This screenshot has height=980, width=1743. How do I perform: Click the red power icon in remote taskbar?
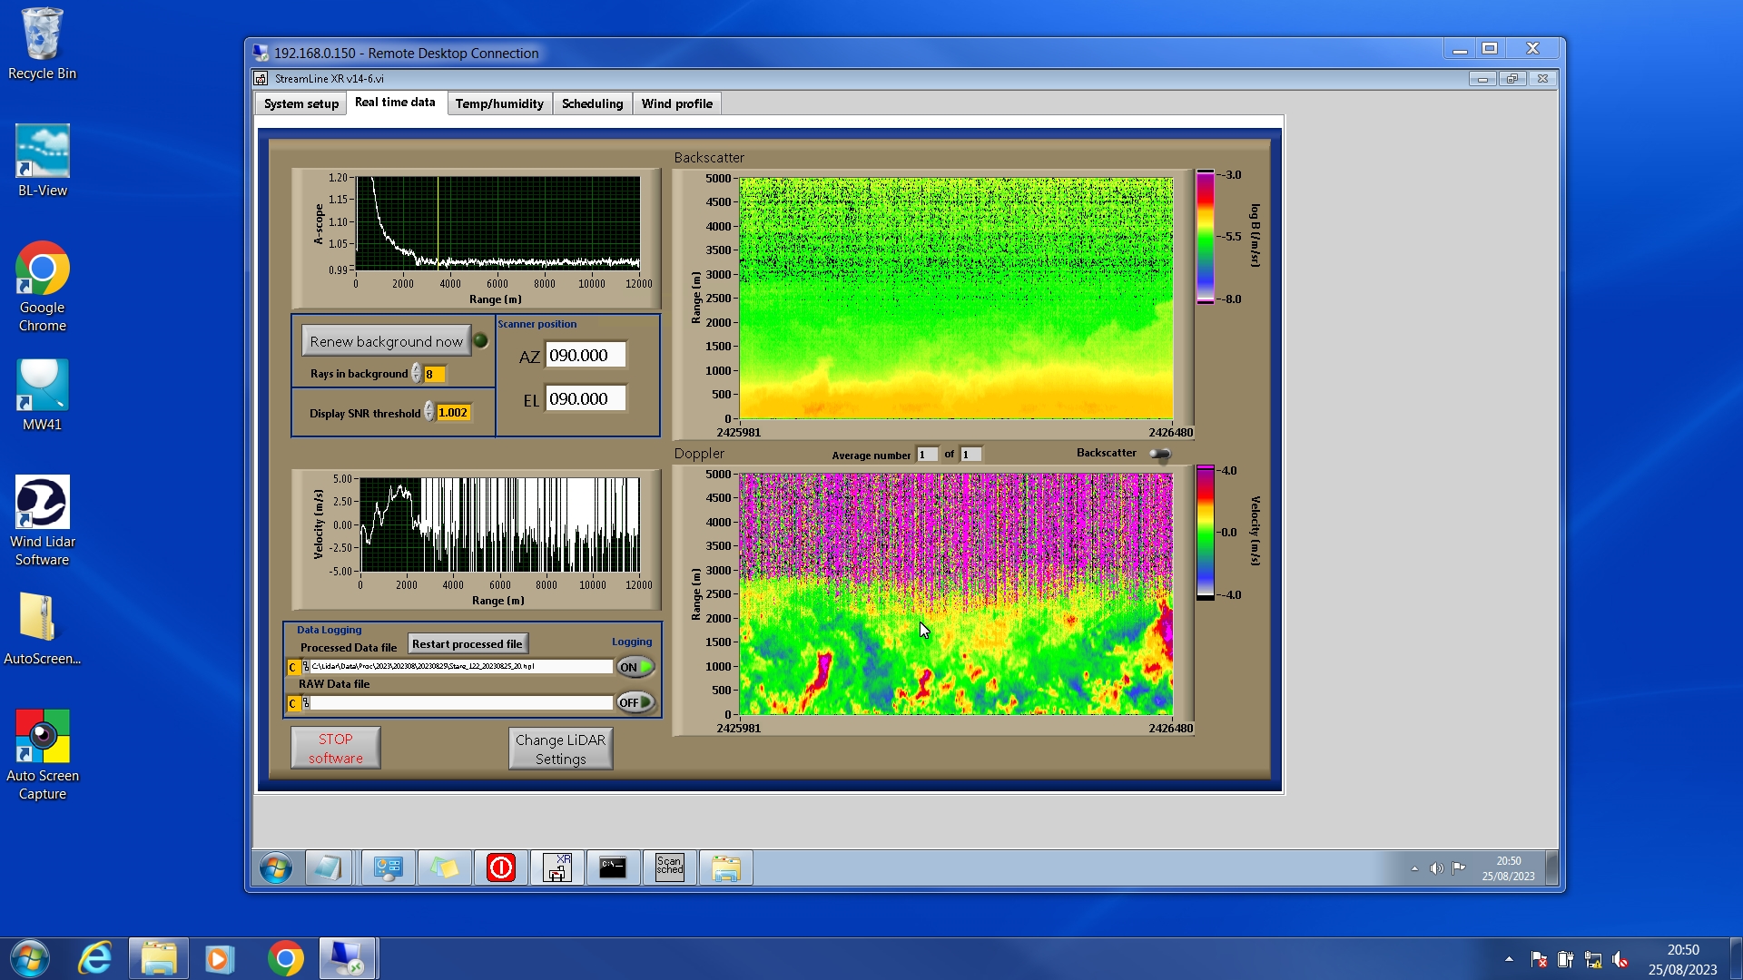tap(501, 868)
